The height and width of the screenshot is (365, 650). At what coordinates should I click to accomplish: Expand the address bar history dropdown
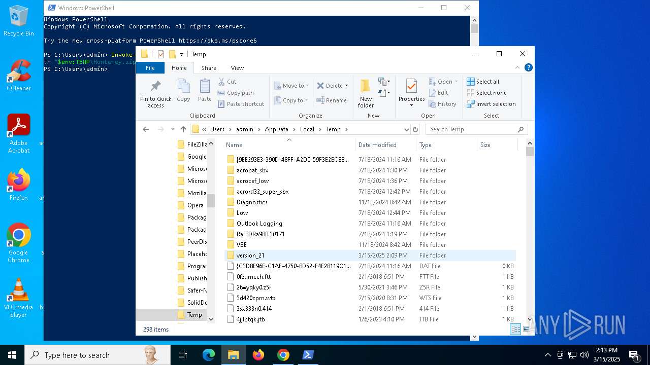click(x=406, y=129)
